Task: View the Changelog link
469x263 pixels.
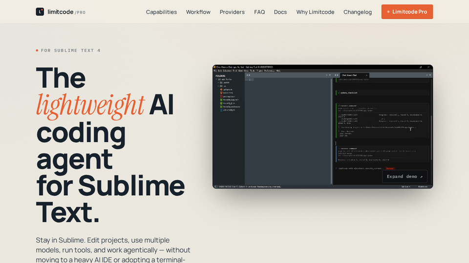Action: coord(358,12)
